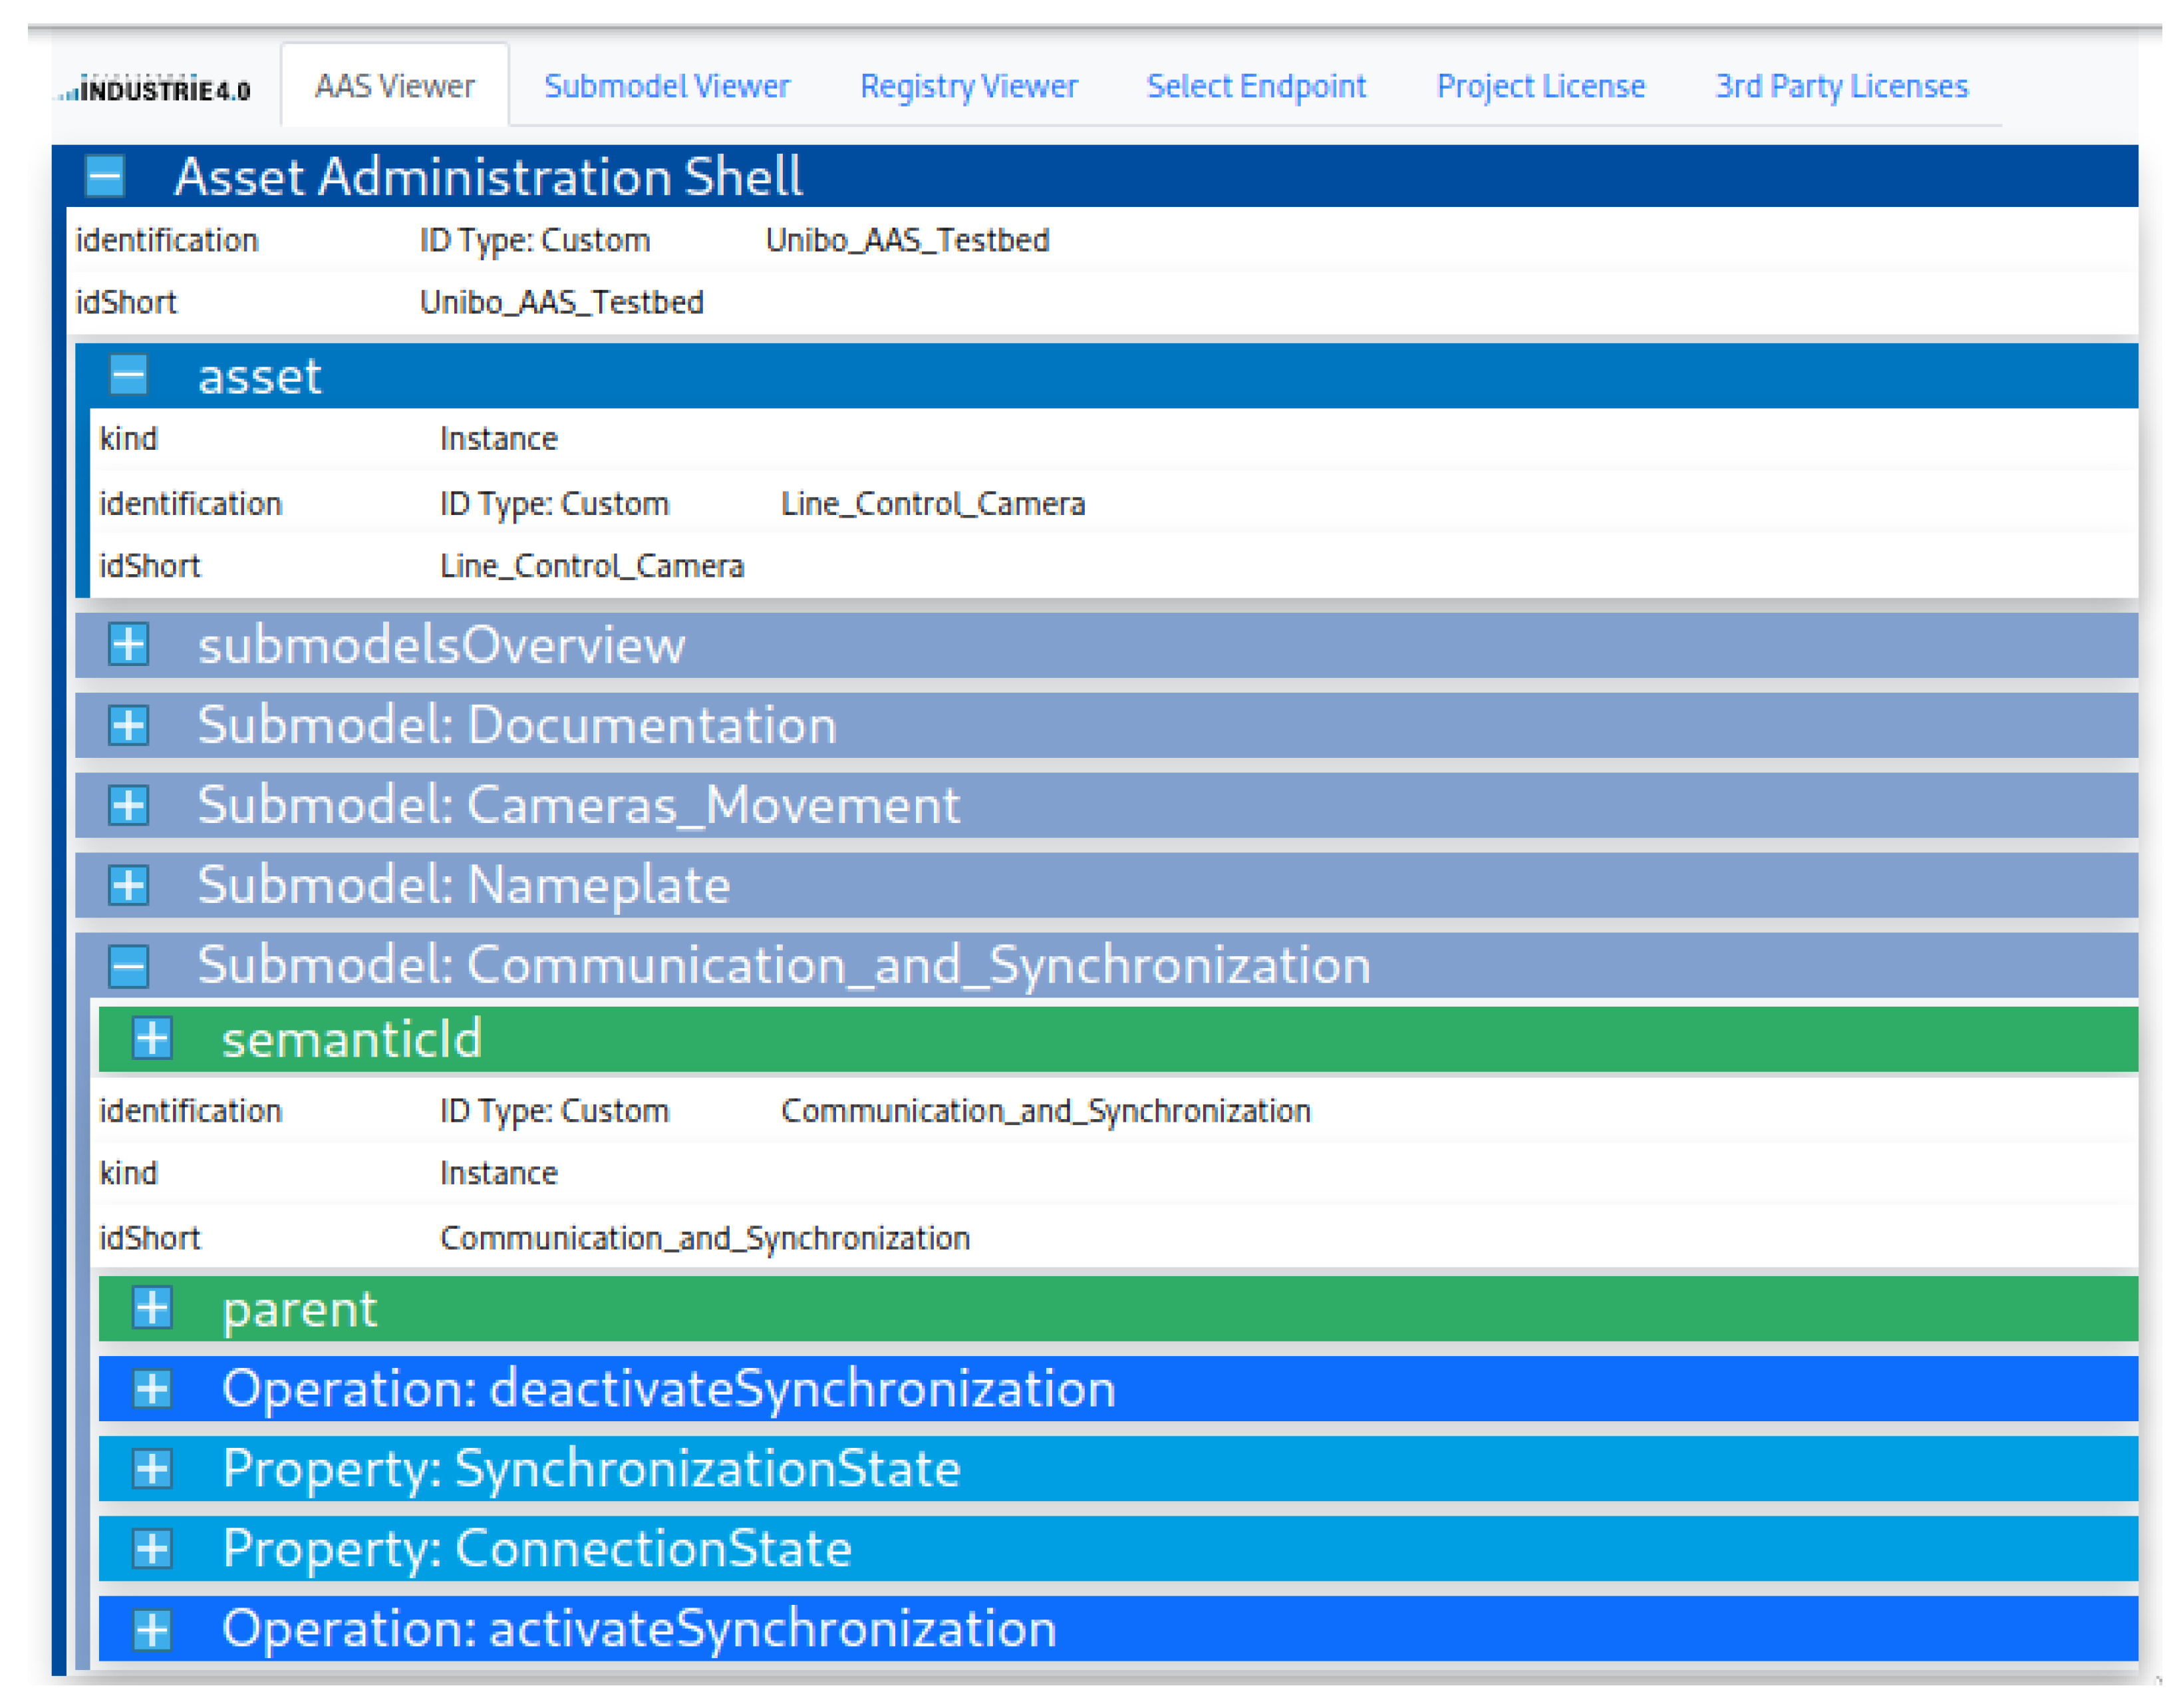The width and height of the screenshot is (2179, 1708).
Task: Expand Submodel: Documentation plus icon
Action: point(129,725)
